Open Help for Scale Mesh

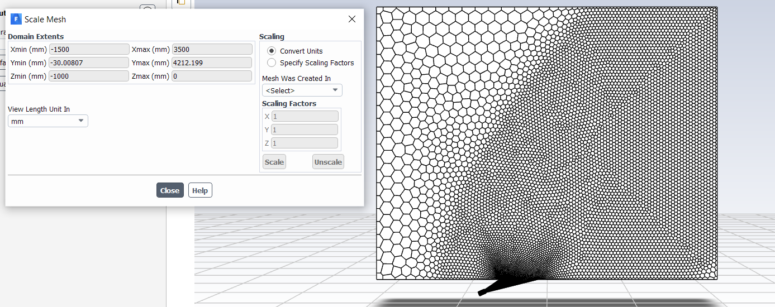pos(200,190)
